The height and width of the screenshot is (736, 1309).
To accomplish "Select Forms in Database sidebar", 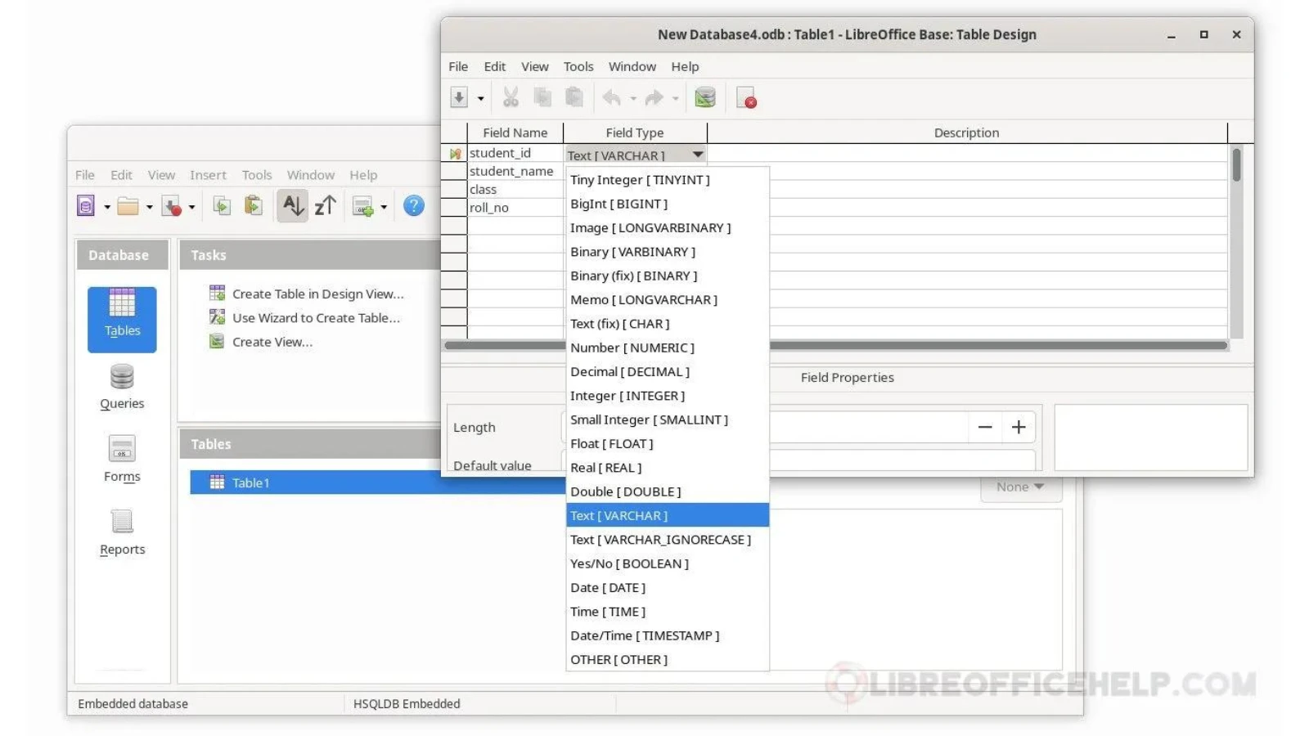I will pos(122,460).
